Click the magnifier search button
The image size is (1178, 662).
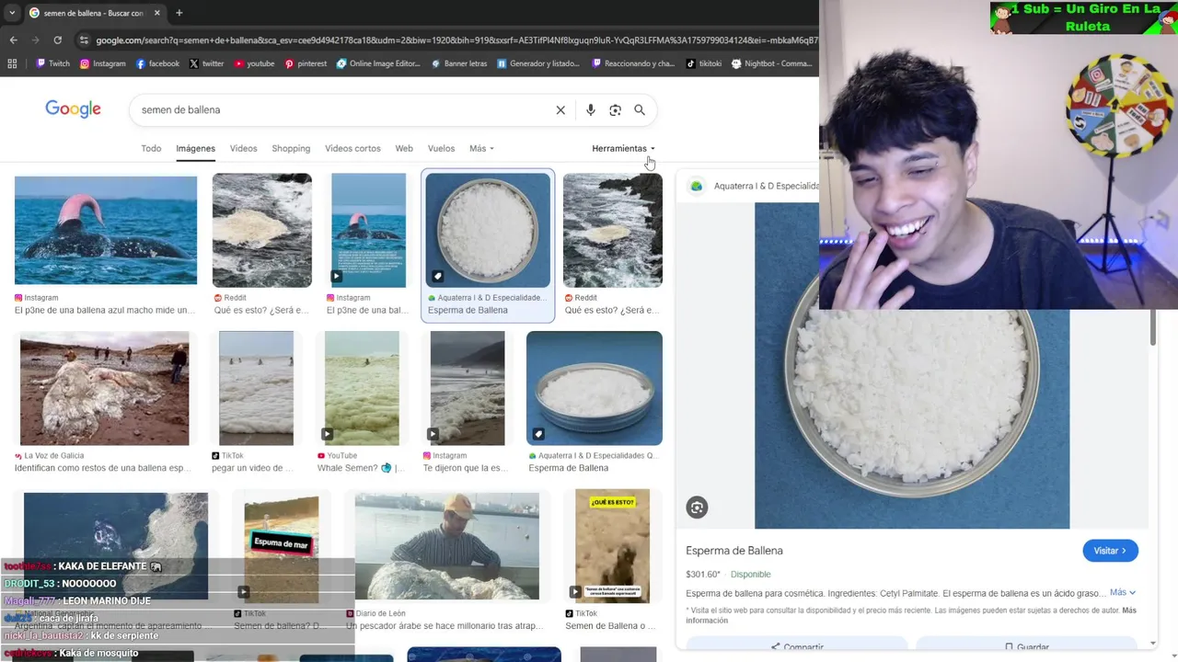[x=640, y=110]
